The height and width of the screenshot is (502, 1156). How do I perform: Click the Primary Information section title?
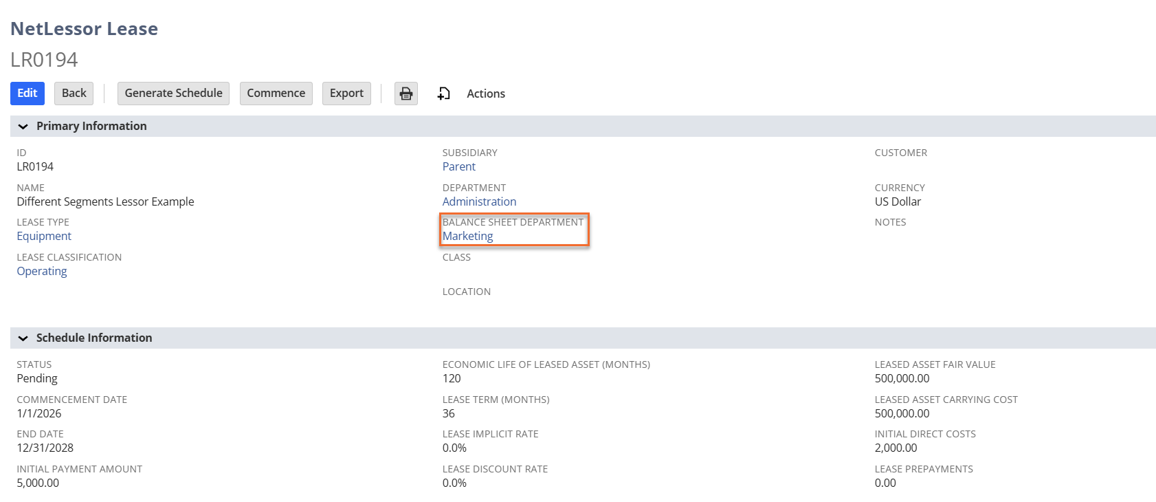(91, 127)
